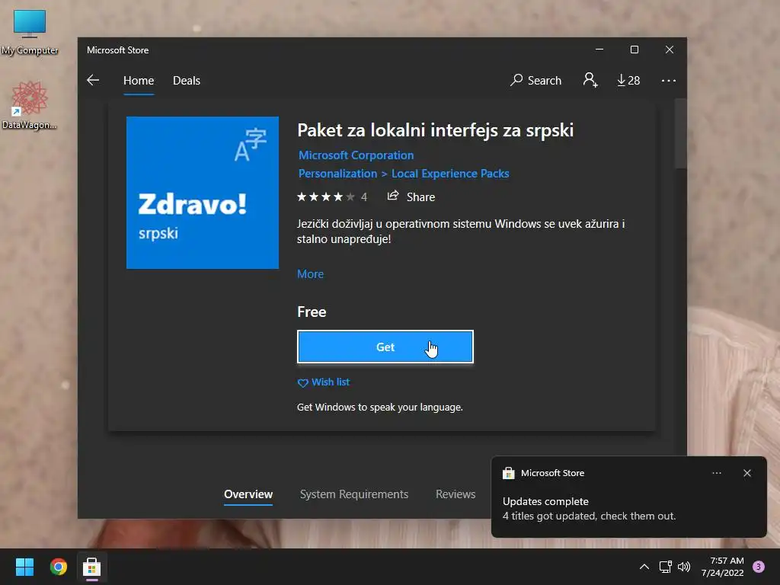Viewport: 780px width, 585px height.
Task: Show hidden system tray icons
Action: 644,567
